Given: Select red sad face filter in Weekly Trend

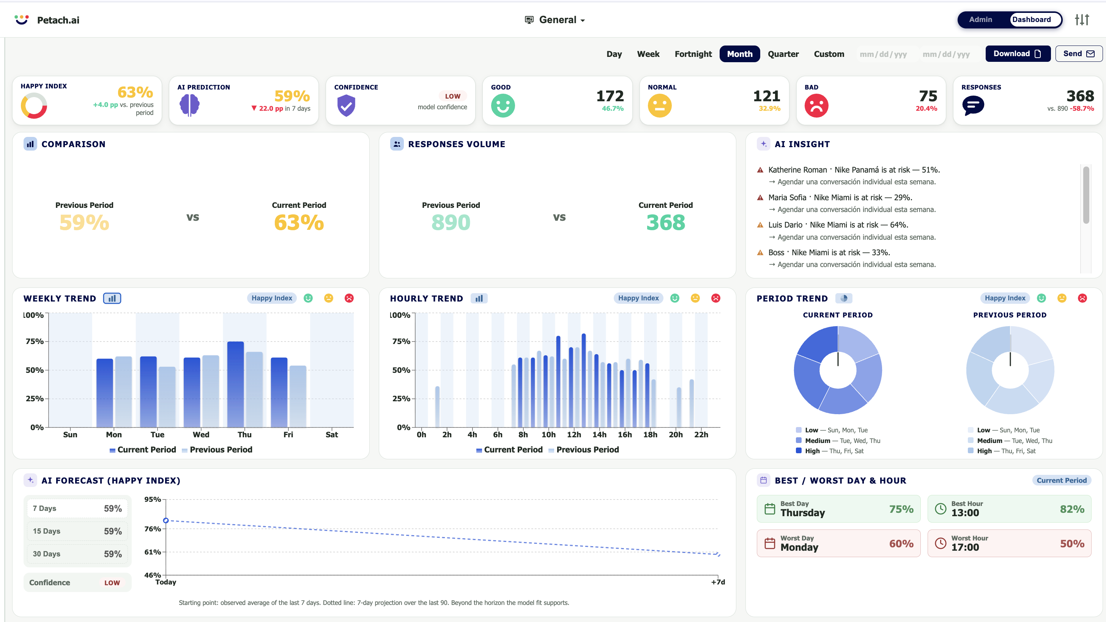Looking at the screenshot, I should (349, 298).
